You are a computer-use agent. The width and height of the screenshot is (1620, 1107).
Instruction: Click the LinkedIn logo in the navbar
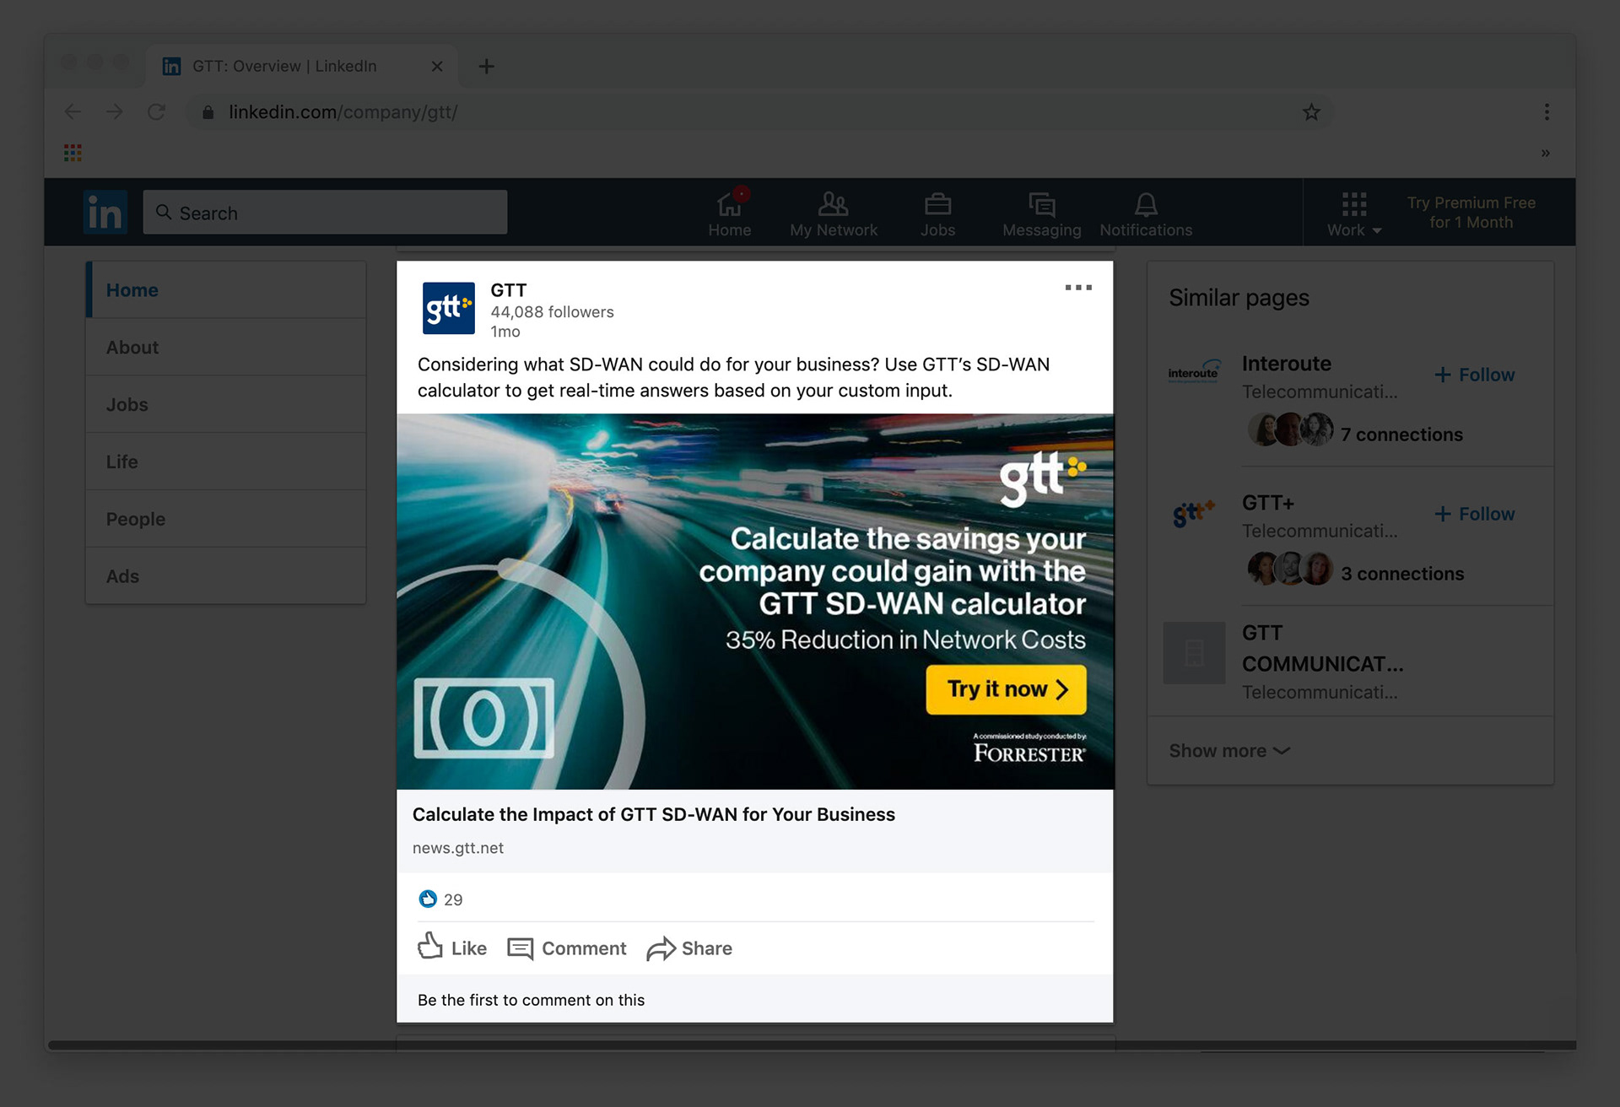coord(105,212)
